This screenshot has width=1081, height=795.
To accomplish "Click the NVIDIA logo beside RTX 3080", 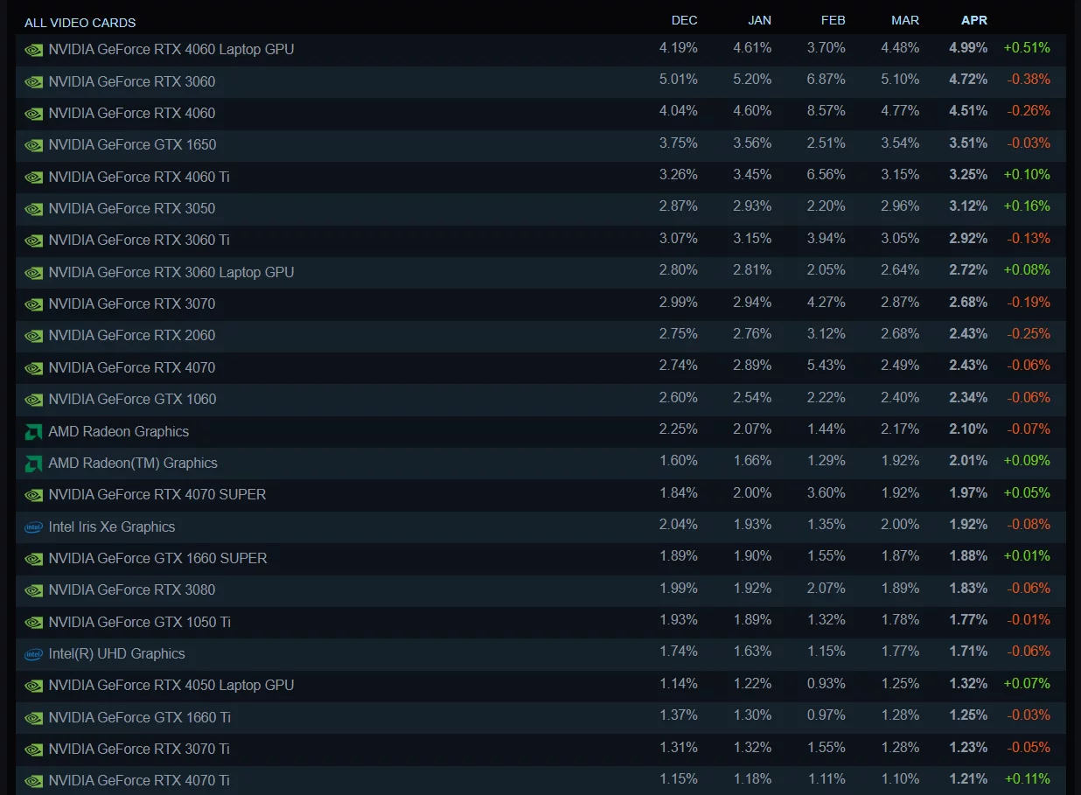I will tap(33, 590).
